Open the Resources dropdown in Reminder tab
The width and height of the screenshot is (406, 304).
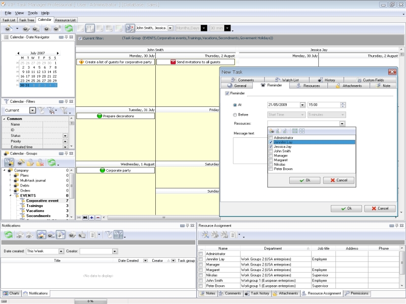point(342,124)
